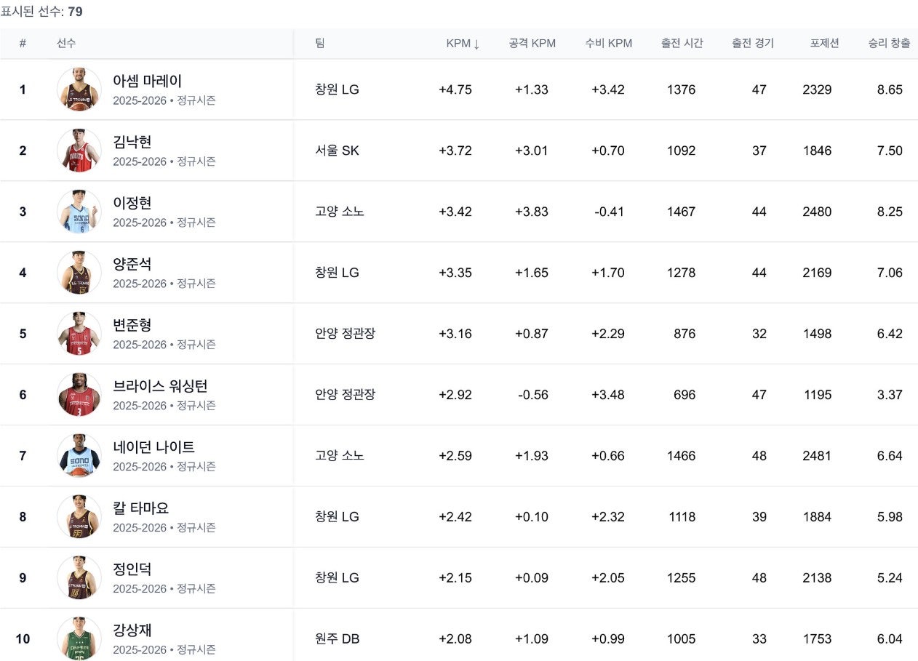Screen dimensions: 918x661
Task: Click 브라이스 워싱턴's avatar image
Action: point(79,395)
